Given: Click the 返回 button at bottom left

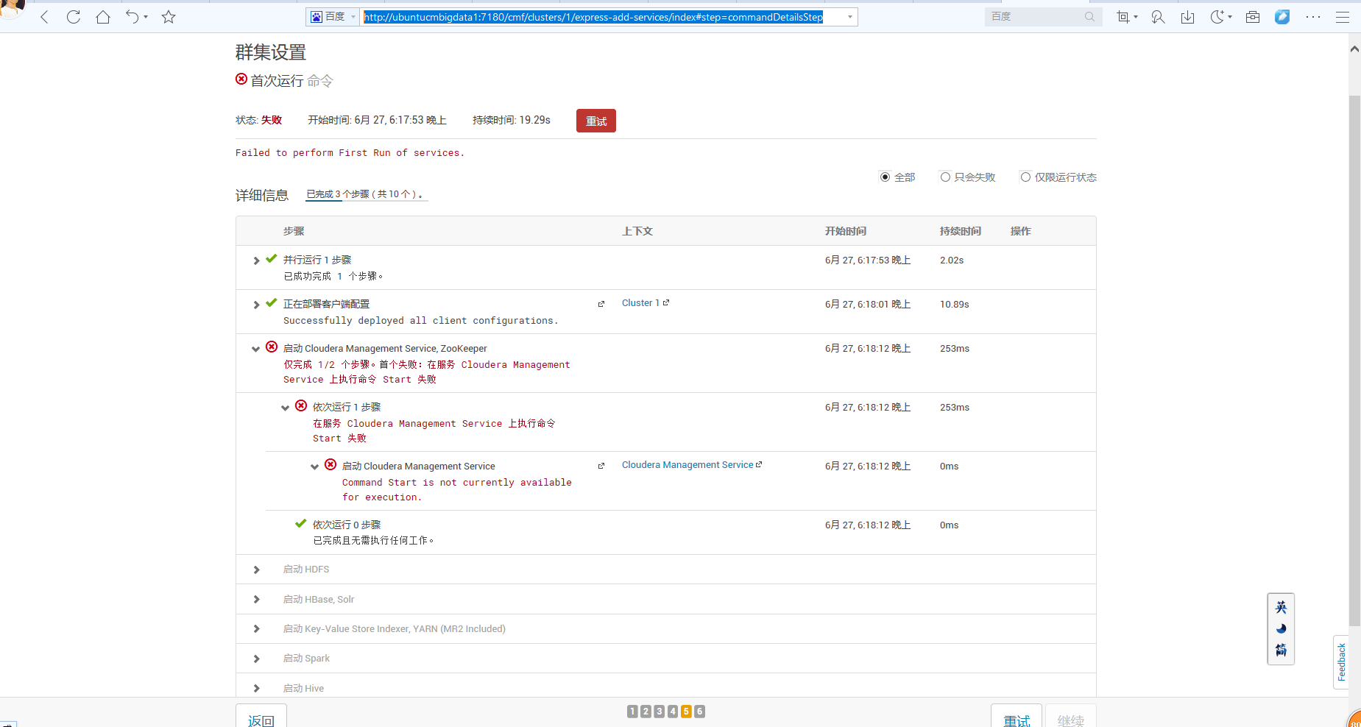Looking at the screenshot, I should [261, 716].
